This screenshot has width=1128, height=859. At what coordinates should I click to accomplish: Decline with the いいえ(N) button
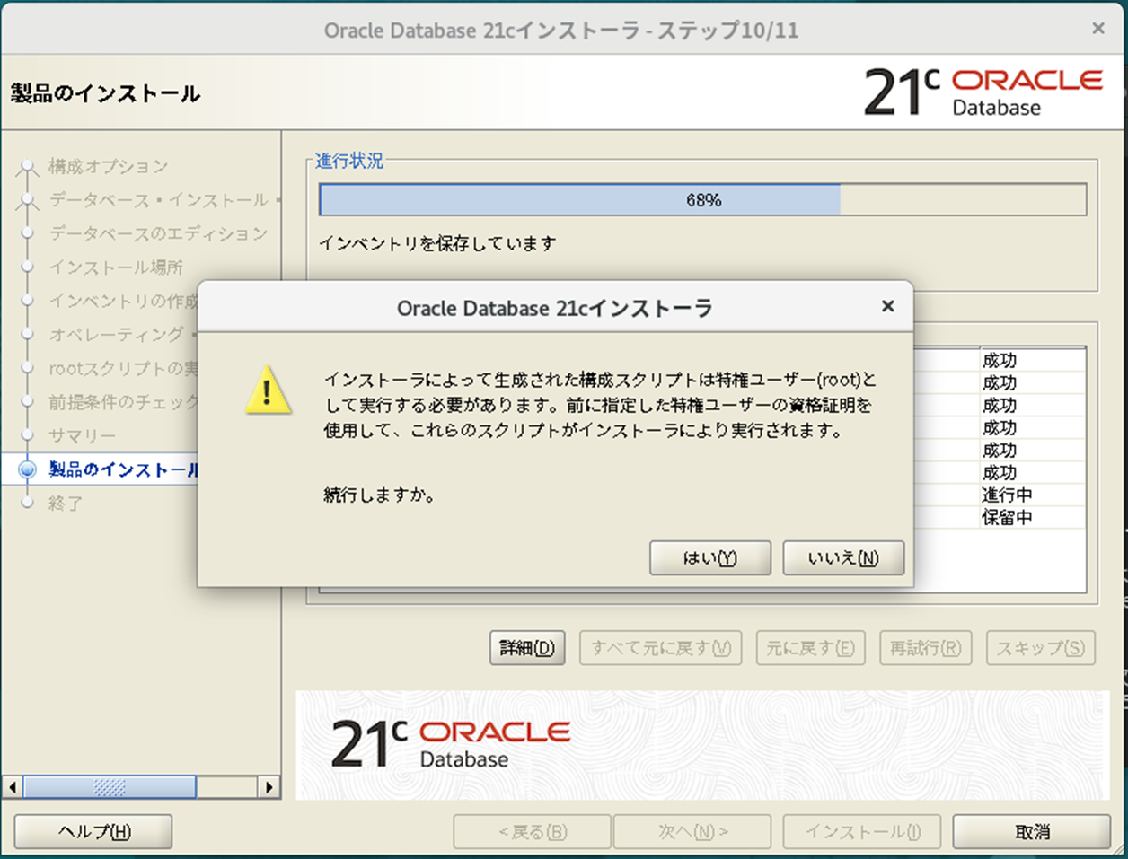click(x=842, y=557)
